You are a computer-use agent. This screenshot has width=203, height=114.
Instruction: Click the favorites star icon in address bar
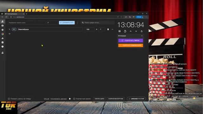[x=121, y=17]
